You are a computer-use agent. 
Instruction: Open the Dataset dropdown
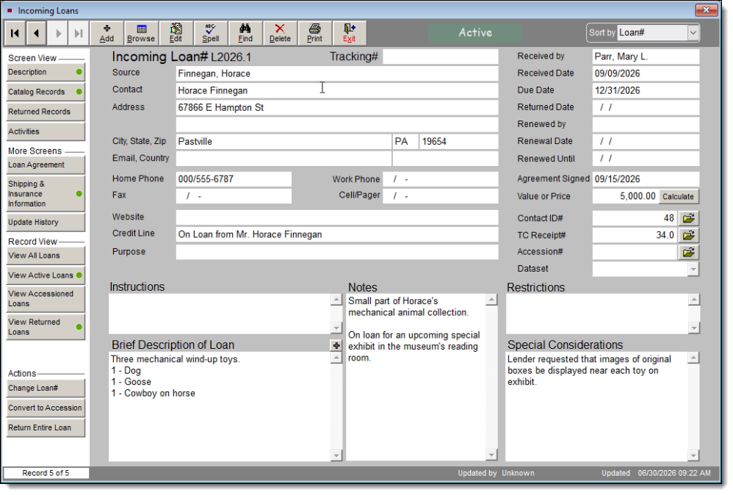click(693, 270)
